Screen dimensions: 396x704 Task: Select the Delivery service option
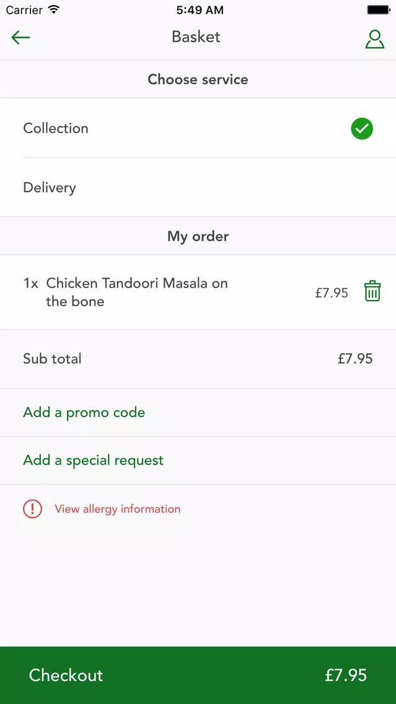tap(198, 187)
